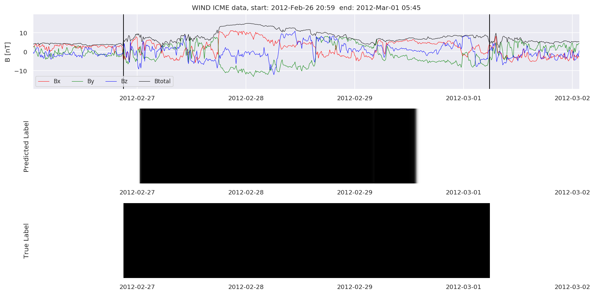Click 2012-03-01 tick under top plot
The image size is (595, 295).
coord(464,98)
